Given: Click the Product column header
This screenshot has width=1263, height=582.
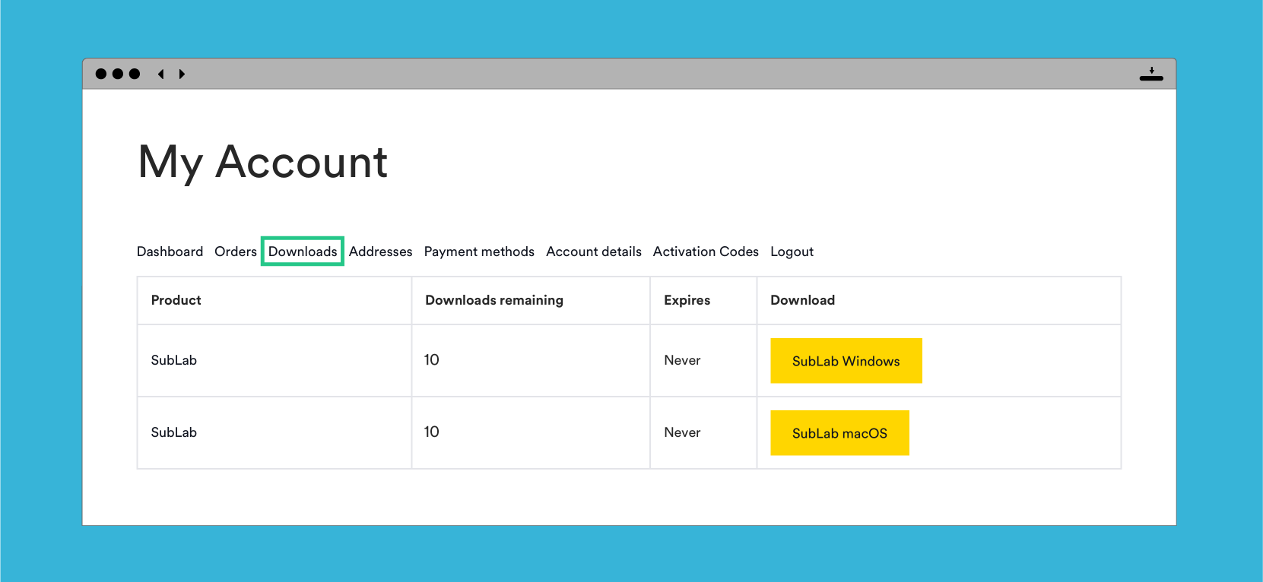Looking at the screenshot, I should [176, 300].
